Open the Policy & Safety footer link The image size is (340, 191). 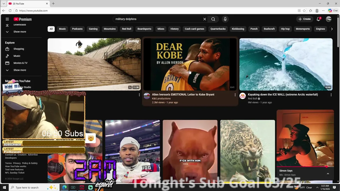pos(30,163)
